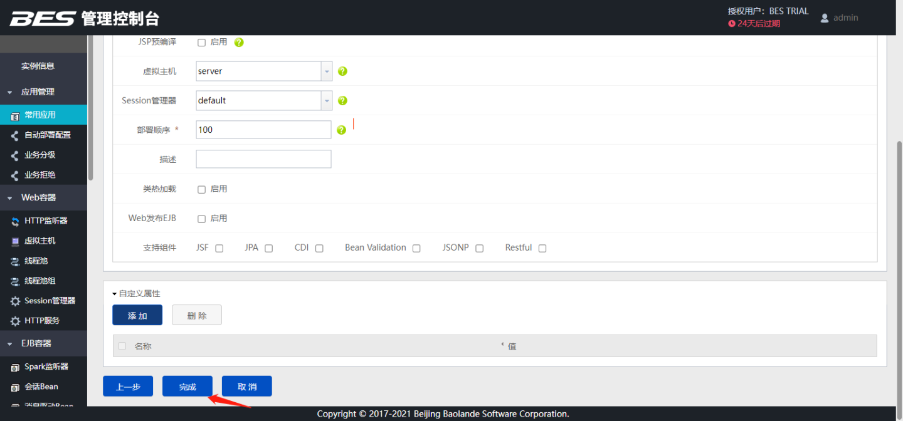The height and width of the screenshot is (421, 903).
Task: Enable Web发布EJB checkbox
Action: point(201,219)
